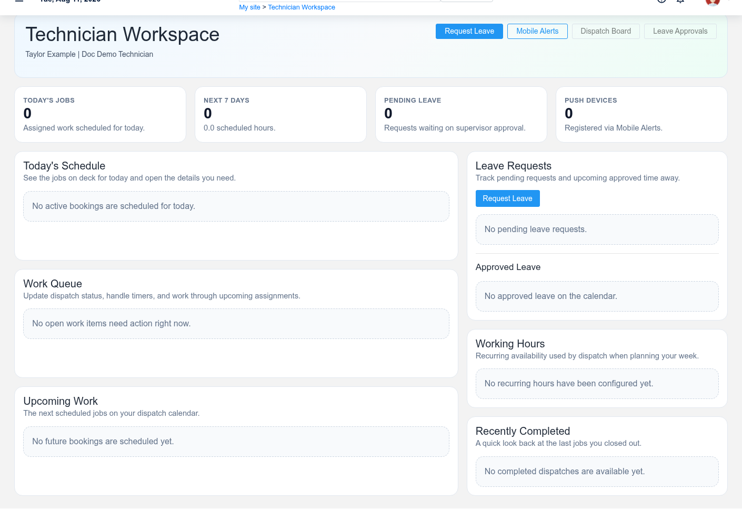This screenshot has width=742, height=509.
Task: Click 'No recurring hours have been configured yet.'
Action: point(569,384)
